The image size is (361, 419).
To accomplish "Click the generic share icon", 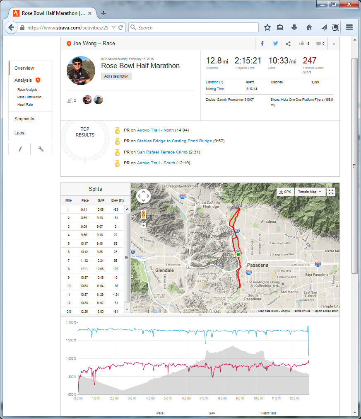I will (288, 44).
